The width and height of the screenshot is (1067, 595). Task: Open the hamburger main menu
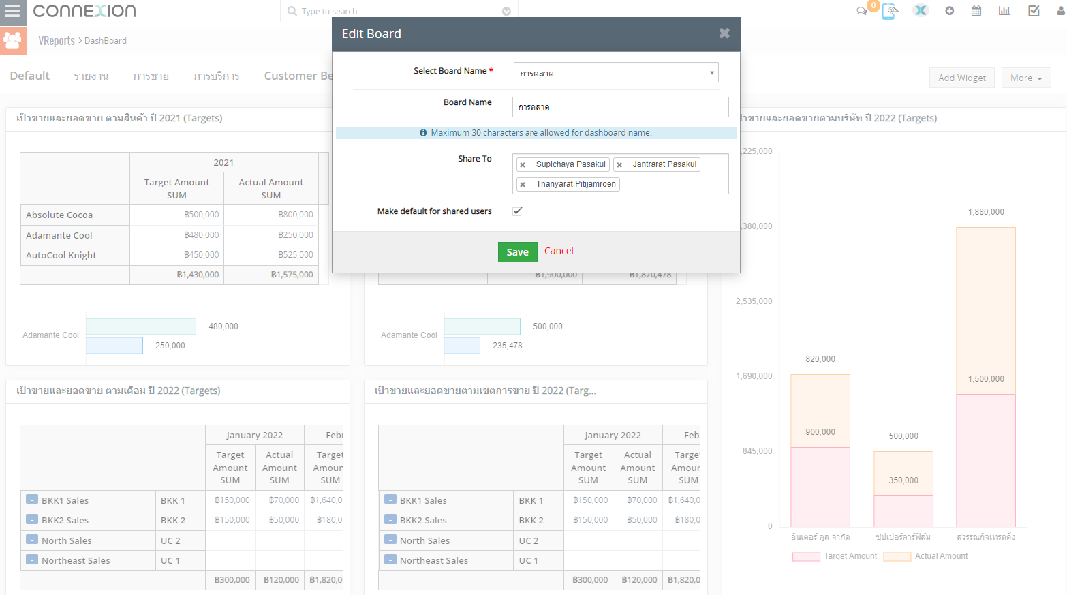tap(12, 12)
